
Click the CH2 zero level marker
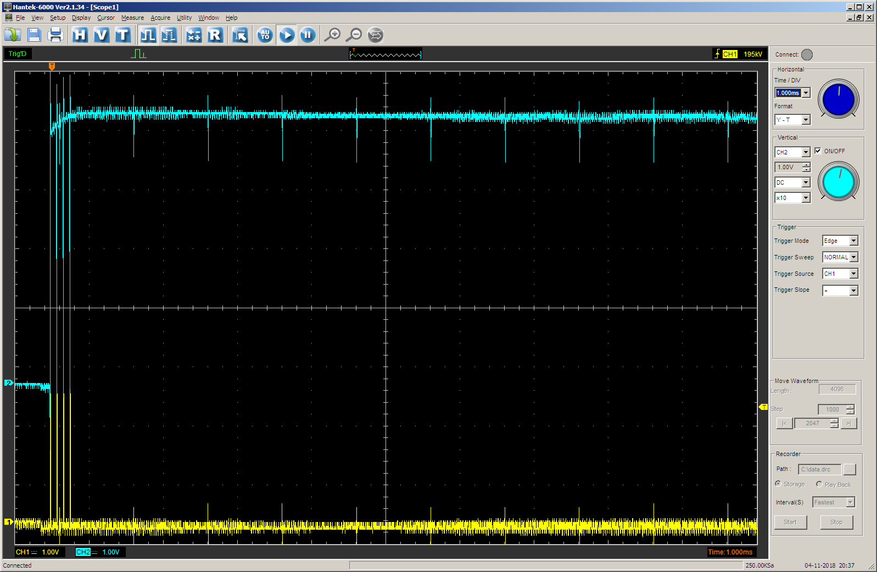[x=8, y=383]
